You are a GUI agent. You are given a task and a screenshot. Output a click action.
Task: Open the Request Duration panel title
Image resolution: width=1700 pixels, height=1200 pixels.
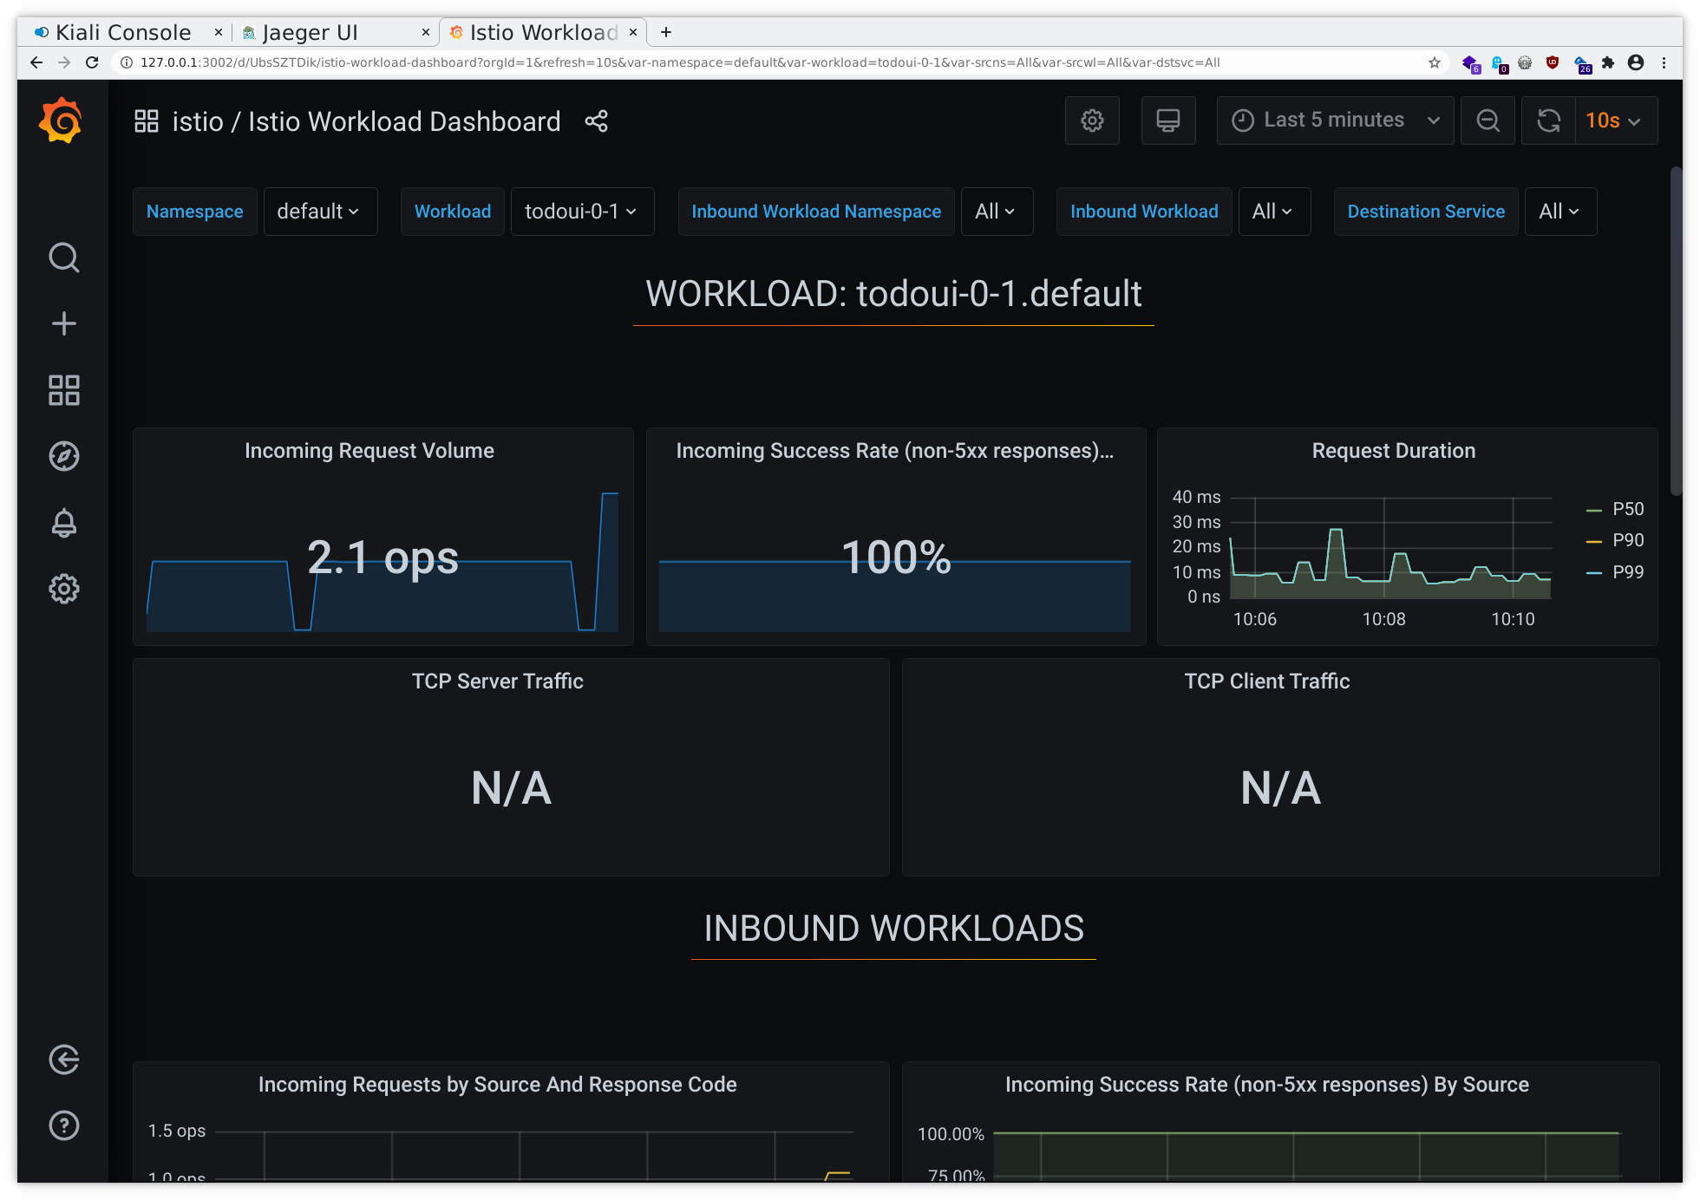[1393, 451]
